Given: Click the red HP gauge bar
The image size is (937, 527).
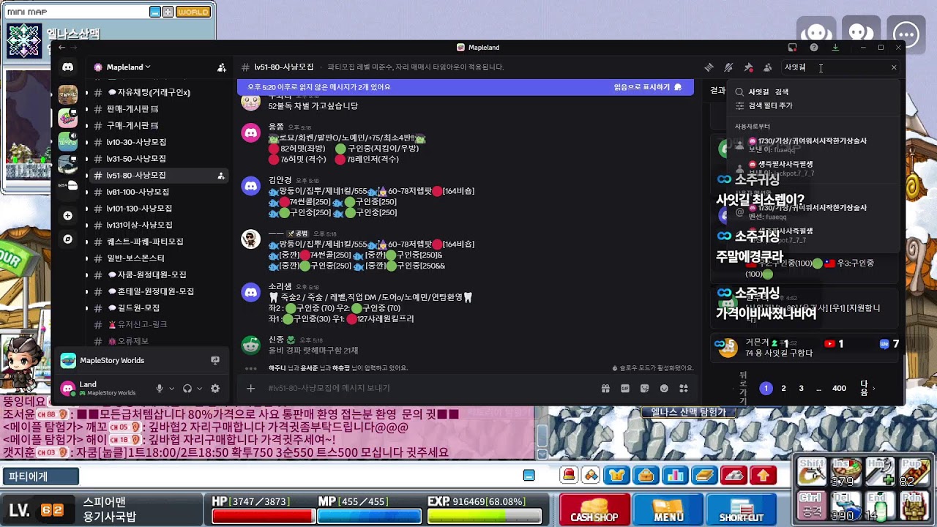Looking at the screenshot, I should (263, 517).
